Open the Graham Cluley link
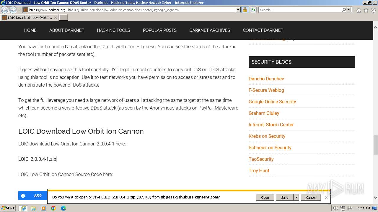 point(264,113)
